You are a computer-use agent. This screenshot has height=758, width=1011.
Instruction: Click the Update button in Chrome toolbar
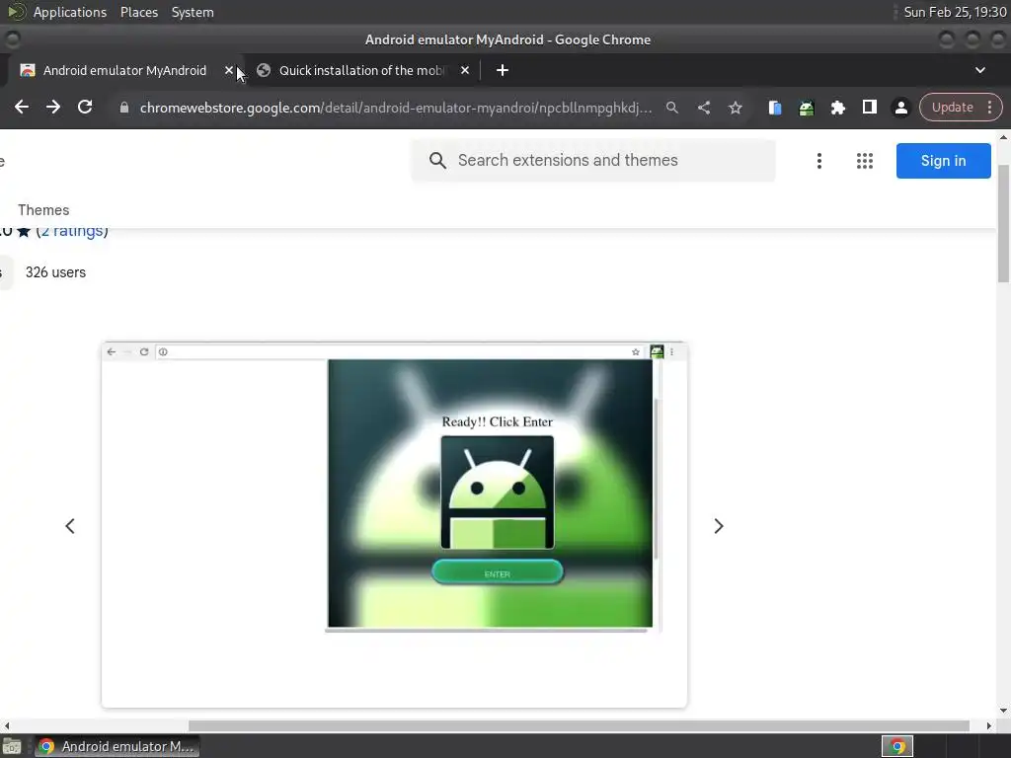(952, 107)
